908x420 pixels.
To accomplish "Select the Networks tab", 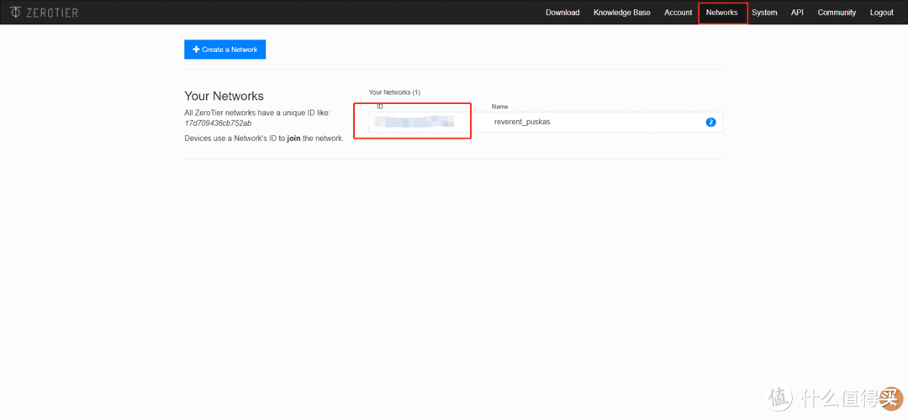I will (722, 13).
